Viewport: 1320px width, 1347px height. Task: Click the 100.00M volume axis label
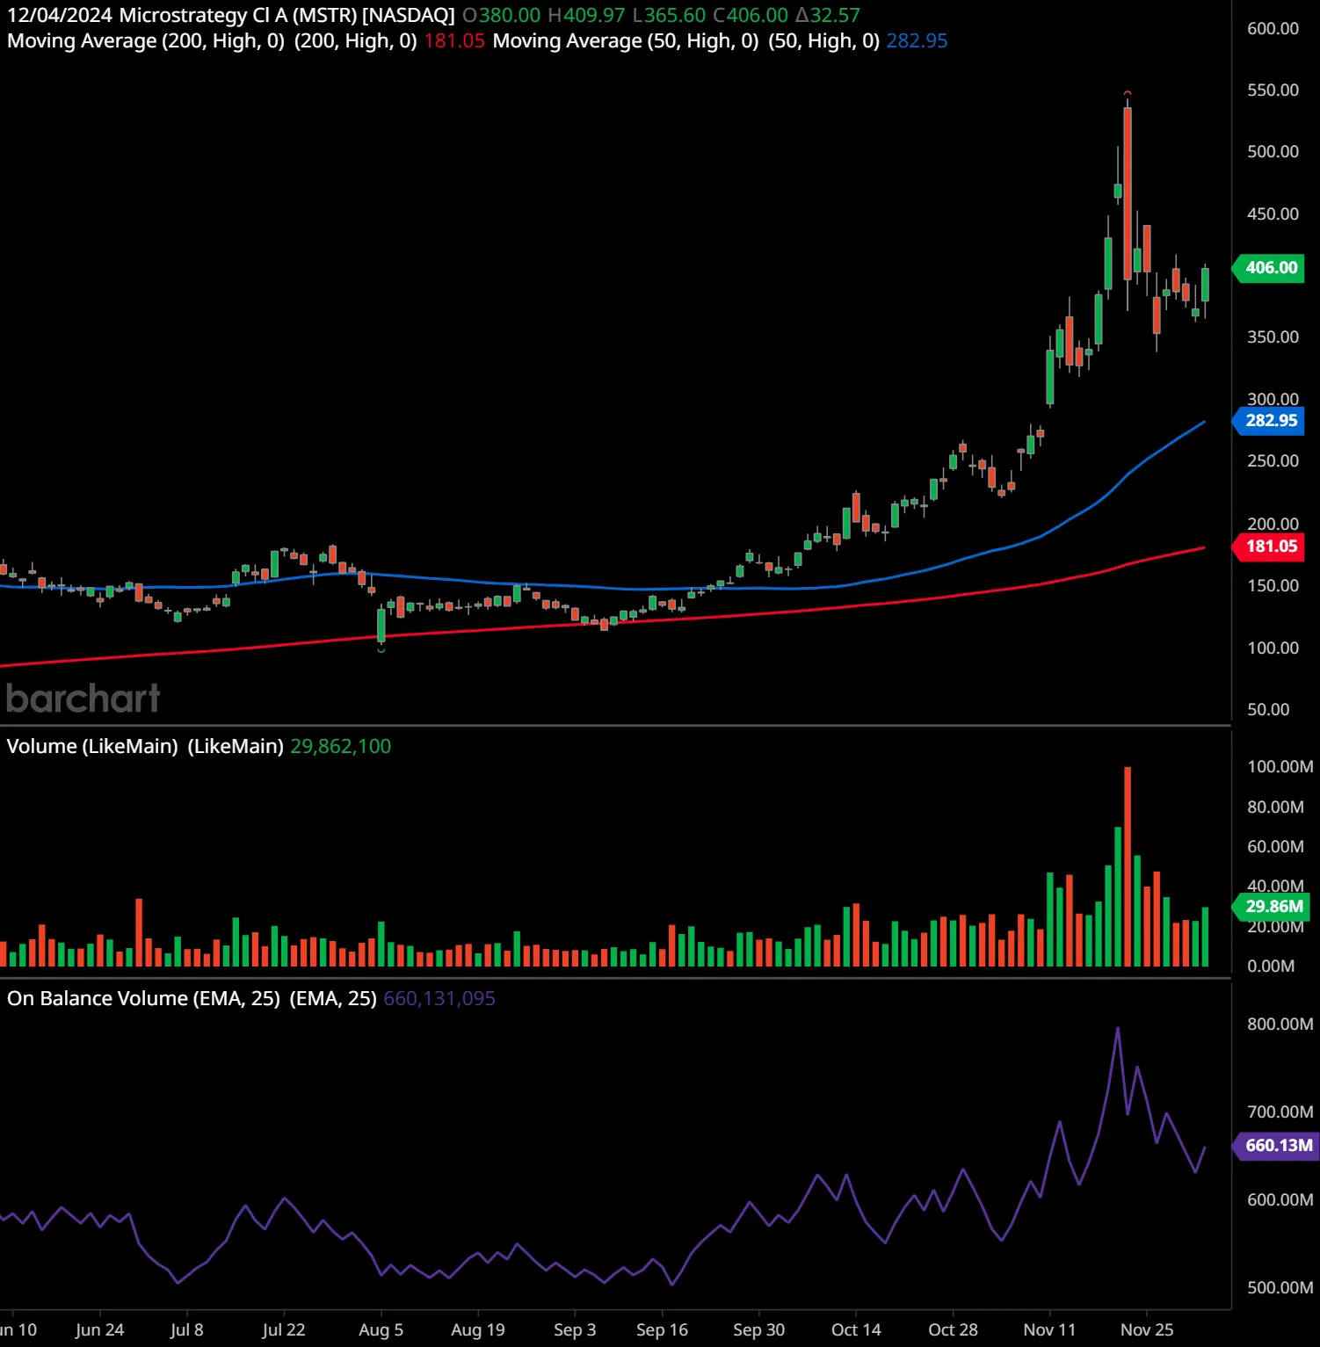(x=1280, y=766)
